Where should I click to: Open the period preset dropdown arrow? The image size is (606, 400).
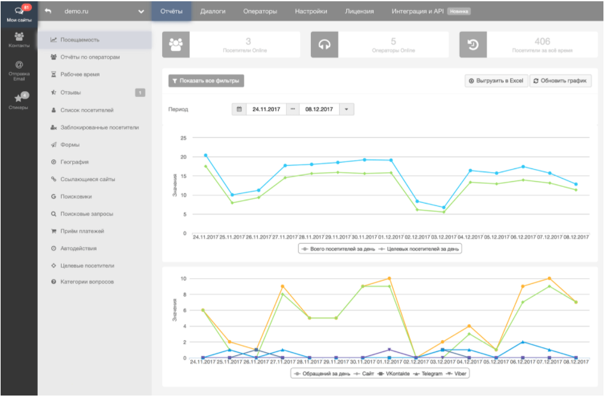346,109
